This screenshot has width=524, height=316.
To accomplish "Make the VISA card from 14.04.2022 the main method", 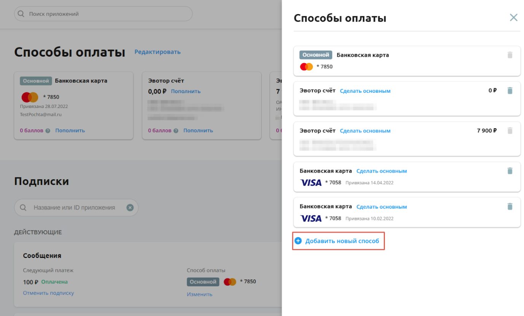I will [382, 171].
